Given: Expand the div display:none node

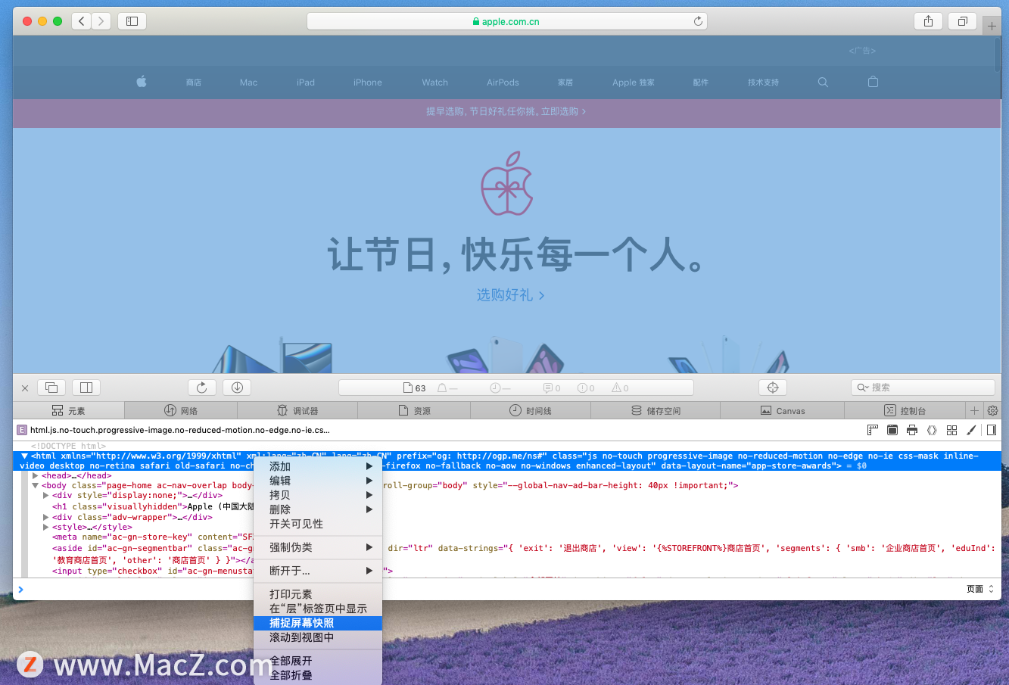Looking at the screenshot, I should pyautogui.click(x=45, y=495).
